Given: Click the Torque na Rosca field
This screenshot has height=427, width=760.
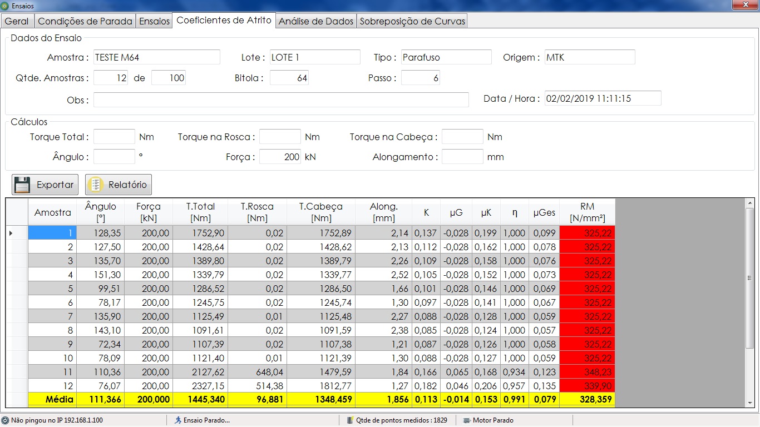Looking at the screenshot, I should pyautogui.click(x=280, y=137).
